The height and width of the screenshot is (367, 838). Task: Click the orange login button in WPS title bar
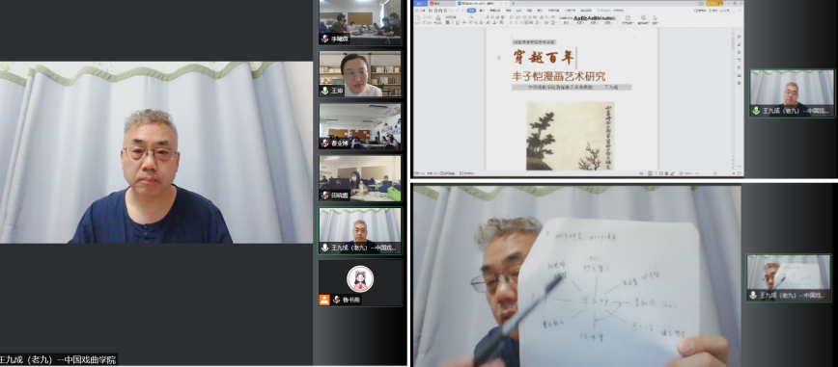point(714,3)
